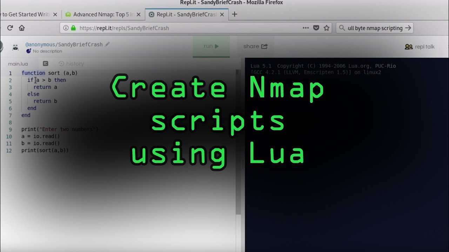The width and height of the screenshot is (449, 252).
Task: Reload the page in Firefox
Action: coord(10,28)
